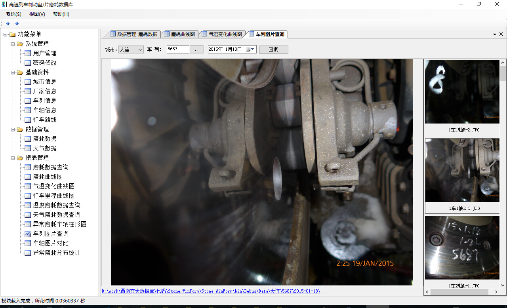Open 车轴图片对比 from the tree

(x=50, y=243)
